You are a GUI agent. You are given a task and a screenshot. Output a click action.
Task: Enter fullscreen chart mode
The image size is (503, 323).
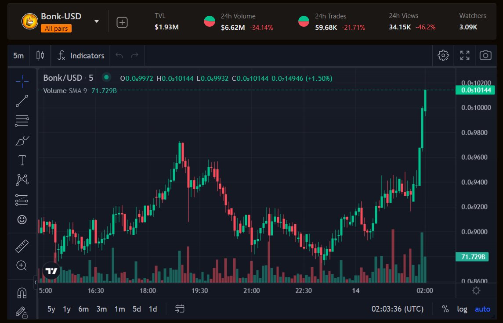[x=464, y=55]
